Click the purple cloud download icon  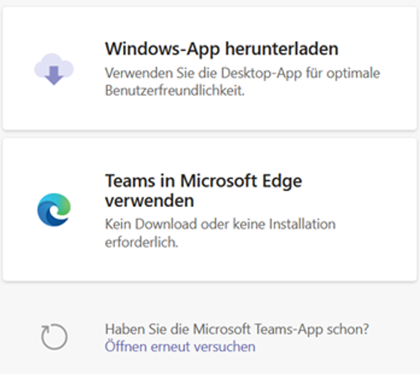coord(54,69)
